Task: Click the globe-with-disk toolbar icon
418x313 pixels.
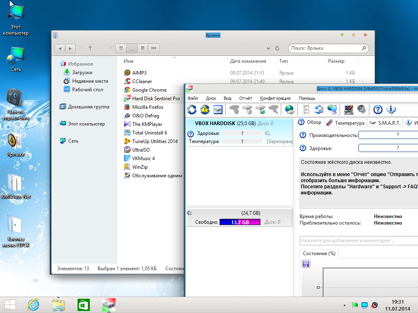Action: tap(289, 109)
